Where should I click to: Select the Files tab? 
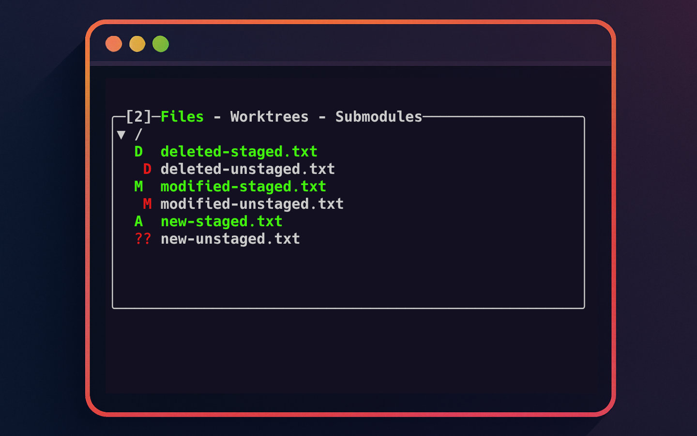point(182,116)
